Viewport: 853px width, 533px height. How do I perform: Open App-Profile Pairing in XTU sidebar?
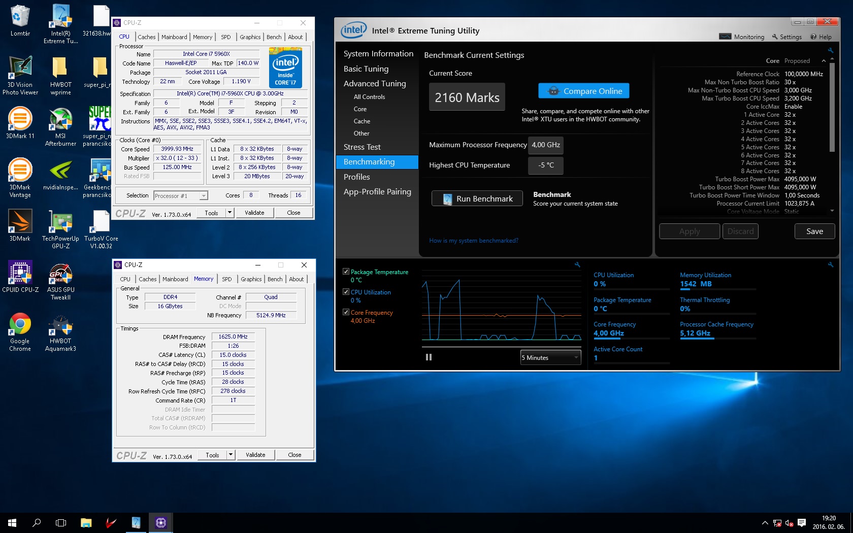click(x=377, y=191)
